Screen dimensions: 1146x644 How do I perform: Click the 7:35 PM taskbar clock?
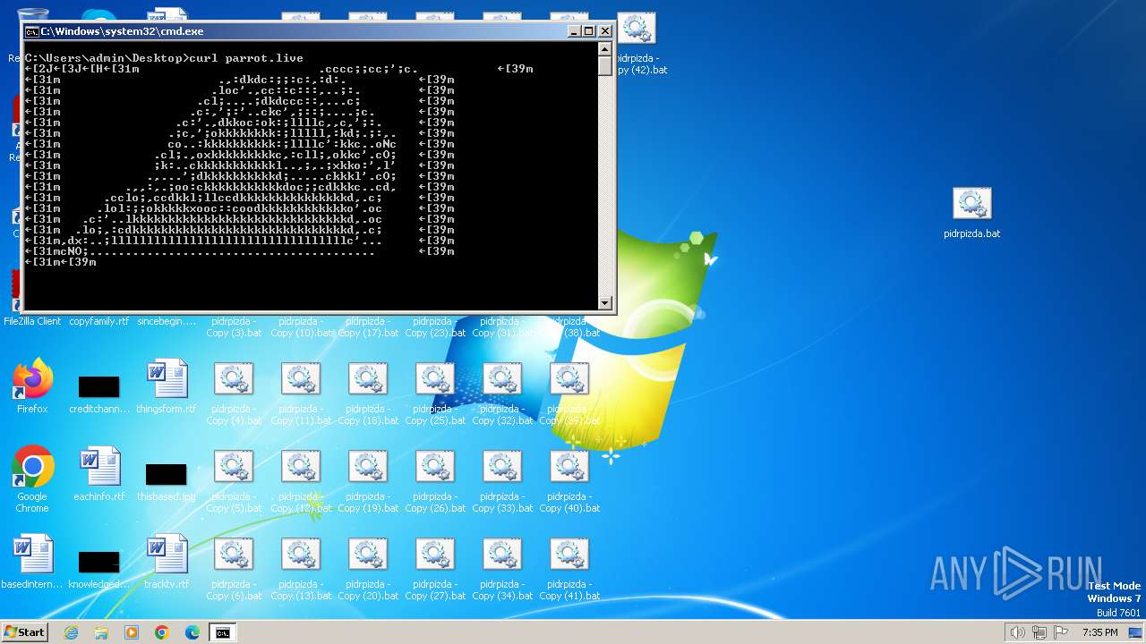tap(1099, 632)
